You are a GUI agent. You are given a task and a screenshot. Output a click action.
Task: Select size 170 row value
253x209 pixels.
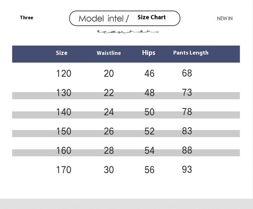[63, 170]
